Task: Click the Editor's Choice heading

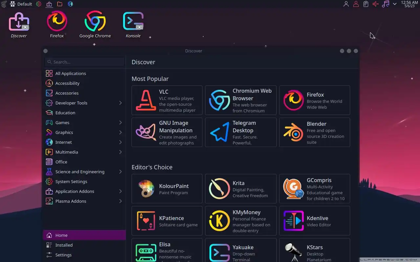Action: [x=152, y=167]
